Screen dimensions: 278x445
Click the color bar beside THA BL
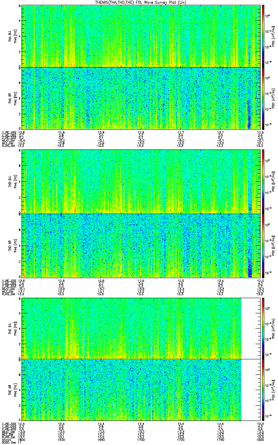pos(263,36)
